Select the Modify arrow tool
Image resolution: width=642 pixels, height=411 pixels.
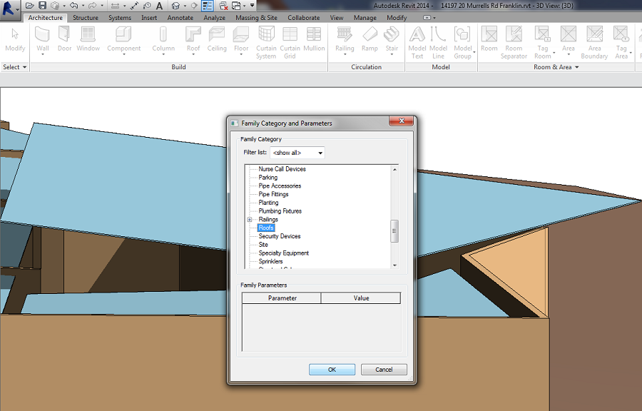(x=15, y=40)
